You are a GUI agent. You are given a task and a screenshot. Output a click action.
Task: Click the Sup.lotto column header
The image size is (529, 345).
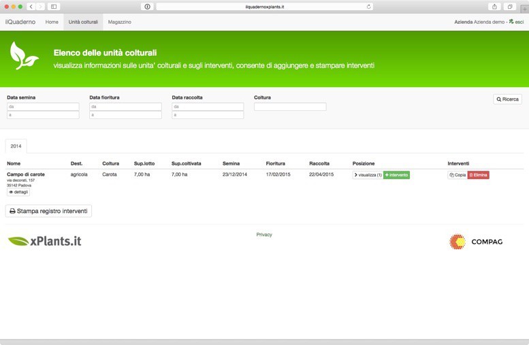[144, 163]
